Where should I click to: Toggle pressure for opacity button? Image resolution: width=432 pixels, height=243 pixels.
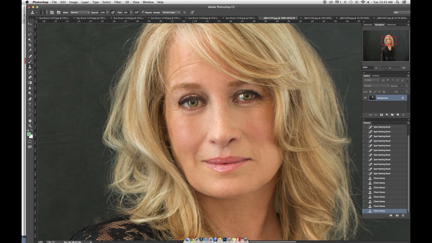tap(113, 12)
